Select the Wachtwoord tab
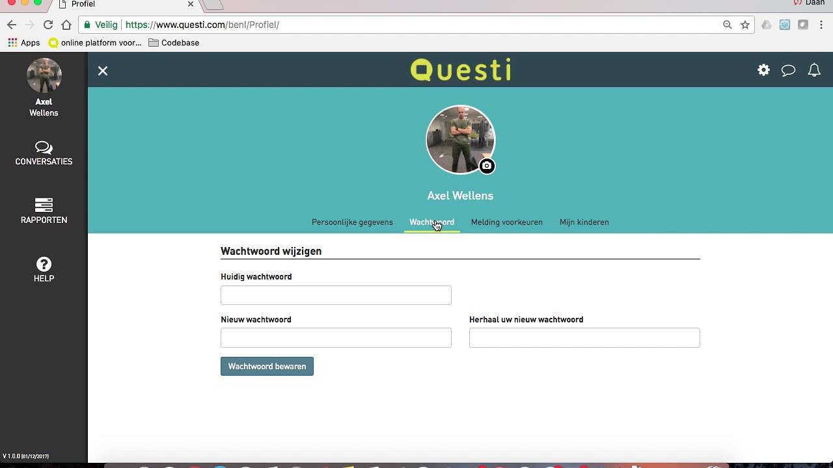The width and height of the screenshot is (833, 468). pyautogui.click(x=431, y=222)
